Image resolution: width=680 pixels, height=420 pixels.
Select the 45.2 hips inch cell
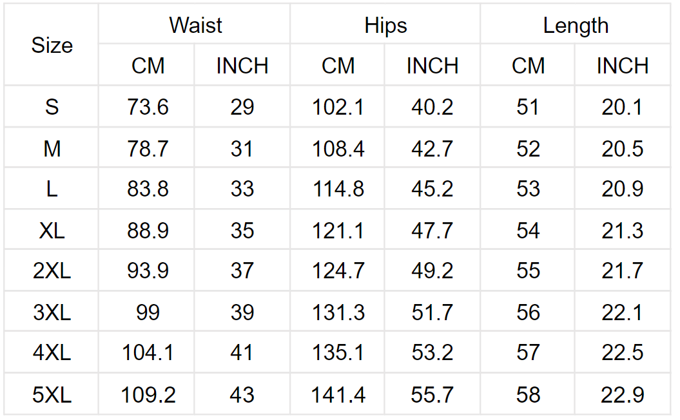point(432,189)
